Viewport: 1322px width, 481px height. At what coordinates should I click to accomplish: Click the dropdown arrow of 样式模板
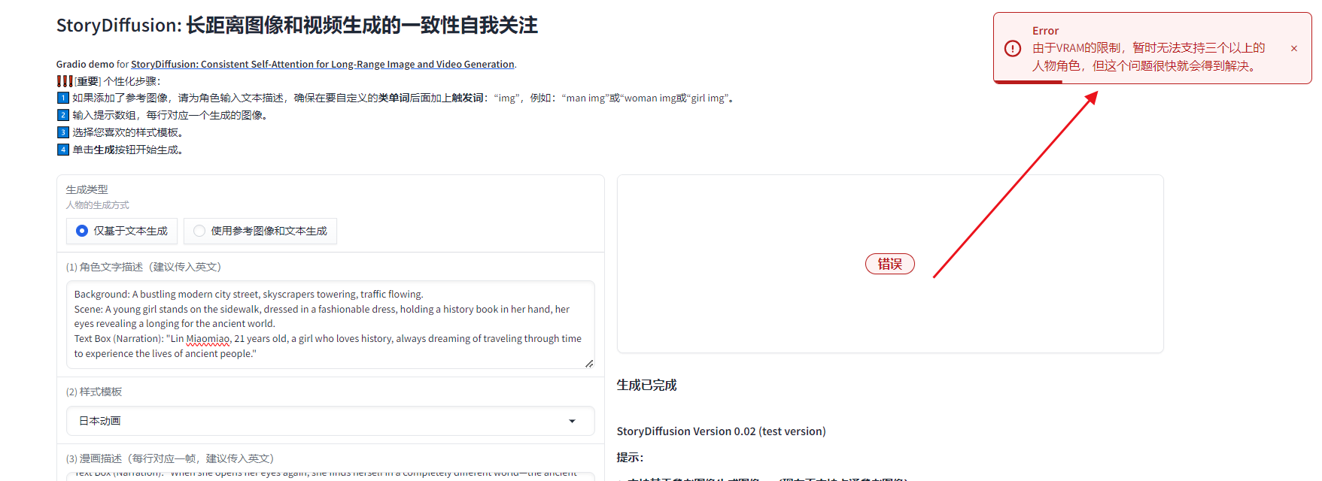pos(572,421)
